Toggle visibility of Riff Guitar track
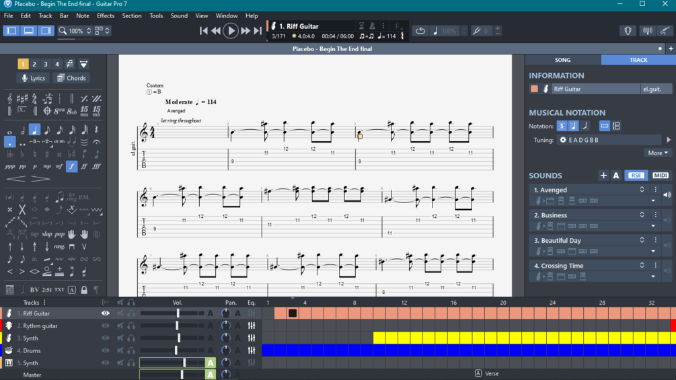Image resolution: width=676 pixels, height=380 pixels. click(x=105, y=313)
